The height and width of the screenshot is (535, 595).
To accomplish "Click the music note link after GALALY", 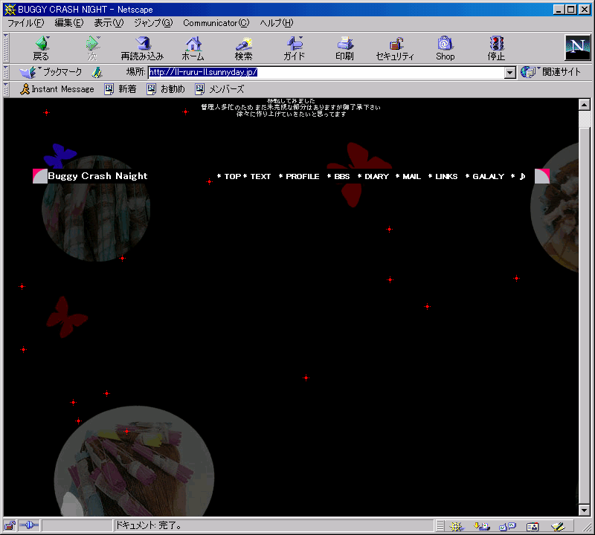I will [523, 176].
